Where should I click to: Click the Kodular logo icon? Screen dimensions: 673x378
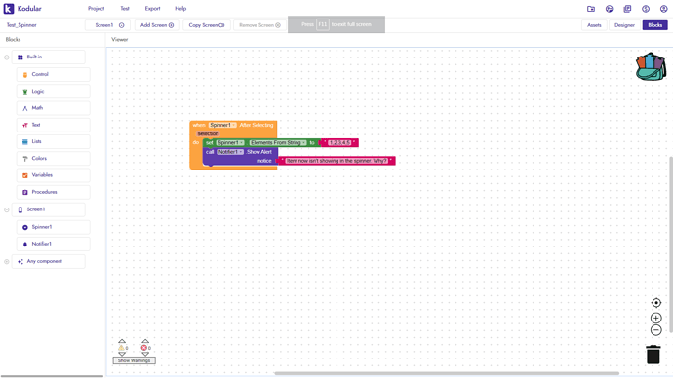point(9,9)
